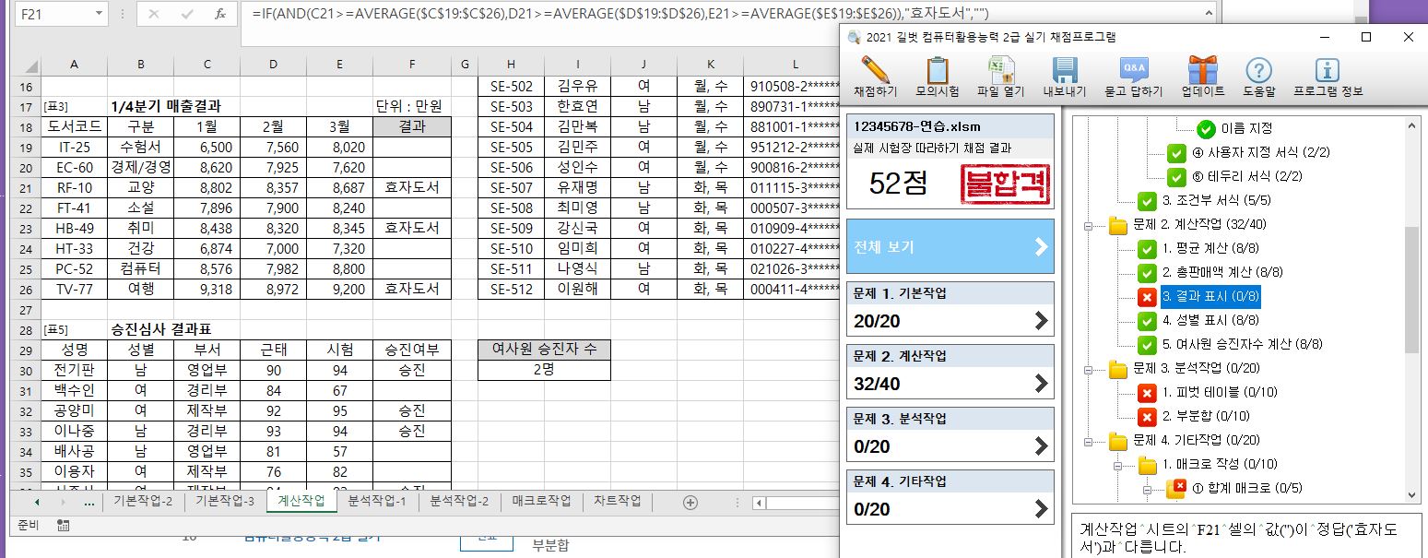This screenshot has height=558, width=1428.
Task: Add a new sheet with plus button
Action: (x=690, y=502)
